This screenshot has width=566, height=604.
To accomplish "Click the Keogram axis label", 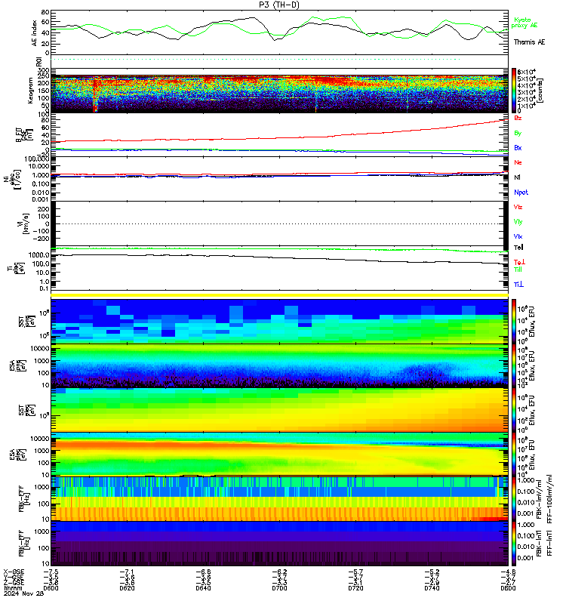I will click(30, 90).
